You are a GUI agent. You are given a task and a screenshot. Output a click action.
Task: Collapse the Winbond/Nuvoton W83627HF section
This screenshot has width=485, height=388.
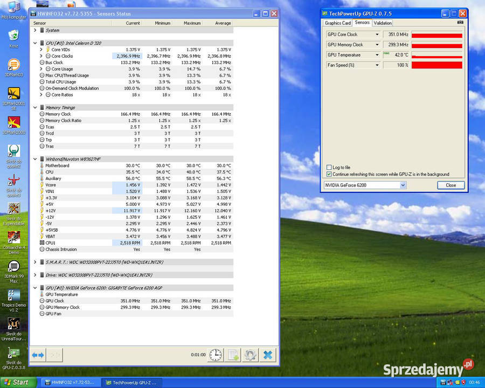pos(35,159)
